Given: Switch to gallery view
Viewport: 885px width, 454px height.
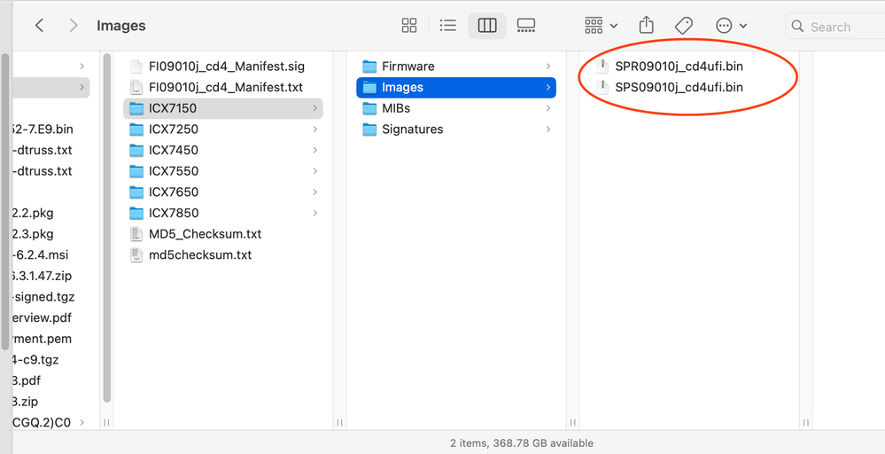Looking at the screenshot, I should click(526, 26).
